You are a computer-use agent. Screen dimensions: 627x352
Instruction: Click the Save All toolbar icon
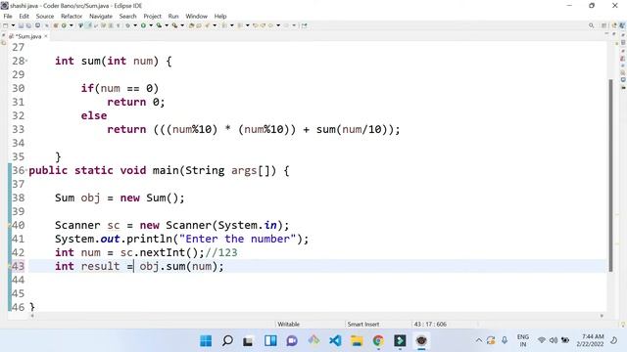(x=28, y=25)
